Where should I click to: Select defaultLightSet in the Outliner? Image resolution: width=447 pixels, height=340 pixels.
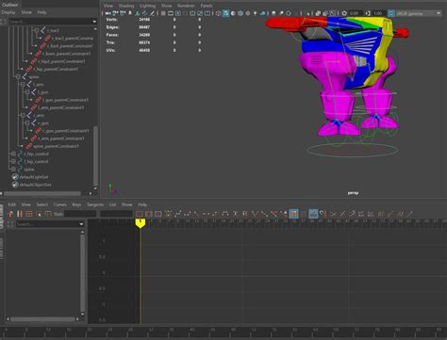click(34, 177)
